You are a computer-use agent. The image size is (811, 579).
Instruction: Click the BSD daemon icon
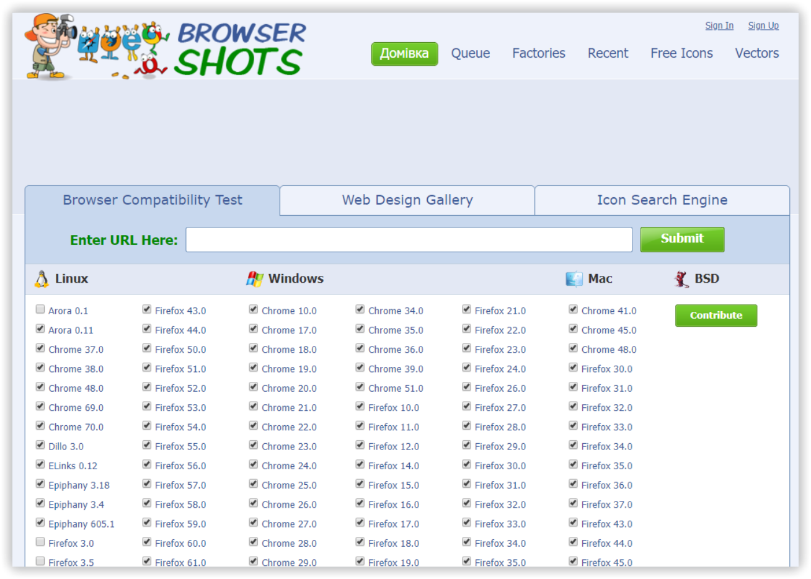(681, 279)
